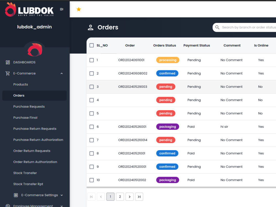Image resolution: width=276 pixels, height=207 pixels.
Task: Open Purchase Requests in the sidebar
Action: tap(29, 107)
